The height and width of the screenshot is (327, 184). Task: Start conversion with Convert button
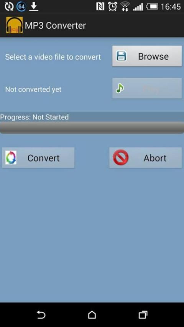(x=38, y=158)
